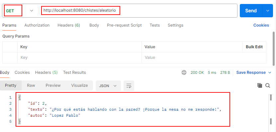Open the Pre-request Script tab
Viewport: 276px width, 132px height.
pyautogui.click(x=124, y=25)
